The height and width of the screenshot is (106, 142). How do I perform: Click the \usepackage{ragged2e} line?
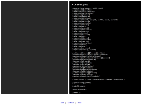(81, 16)
